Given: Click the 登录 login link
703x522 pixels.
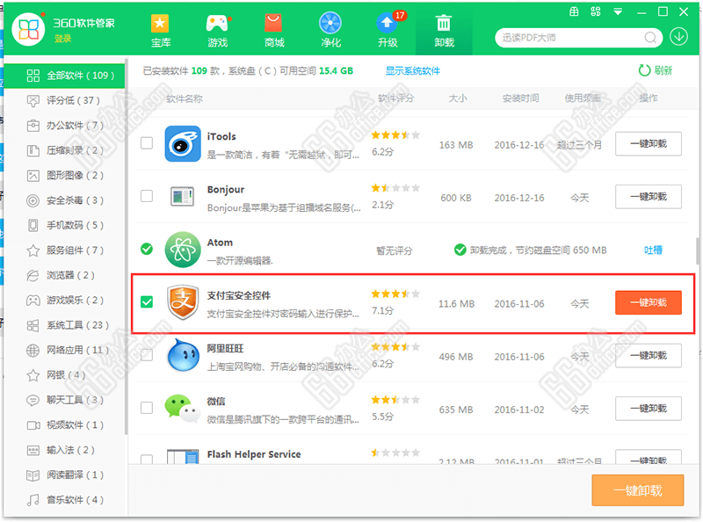Looking at the screenshot, I should 63,39.
